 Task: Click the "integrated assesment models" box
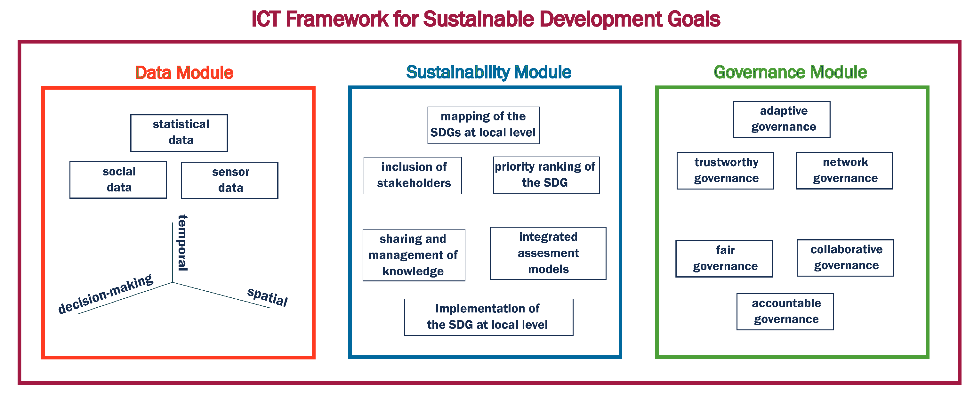tap(548, 253)
